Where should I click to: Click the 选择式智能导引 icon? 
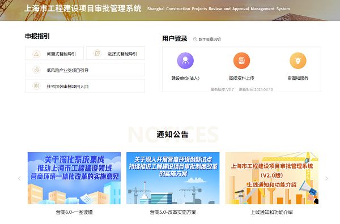(x=97, y=53)
